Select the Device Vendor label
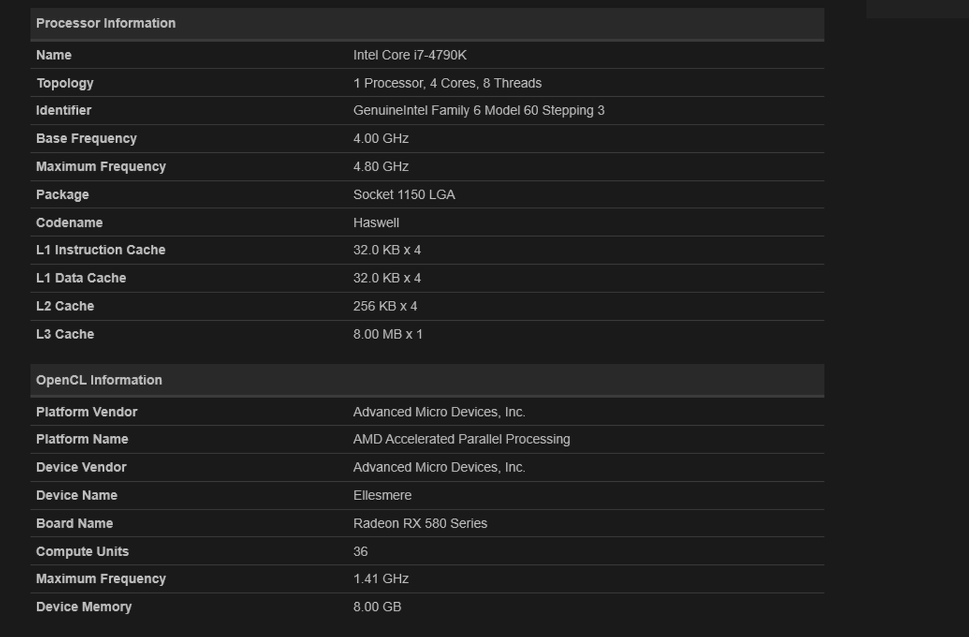 point(81,468)
